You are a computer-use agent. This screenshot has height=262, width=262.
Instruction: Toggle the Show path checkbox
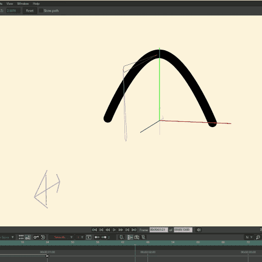pos(41,10)
